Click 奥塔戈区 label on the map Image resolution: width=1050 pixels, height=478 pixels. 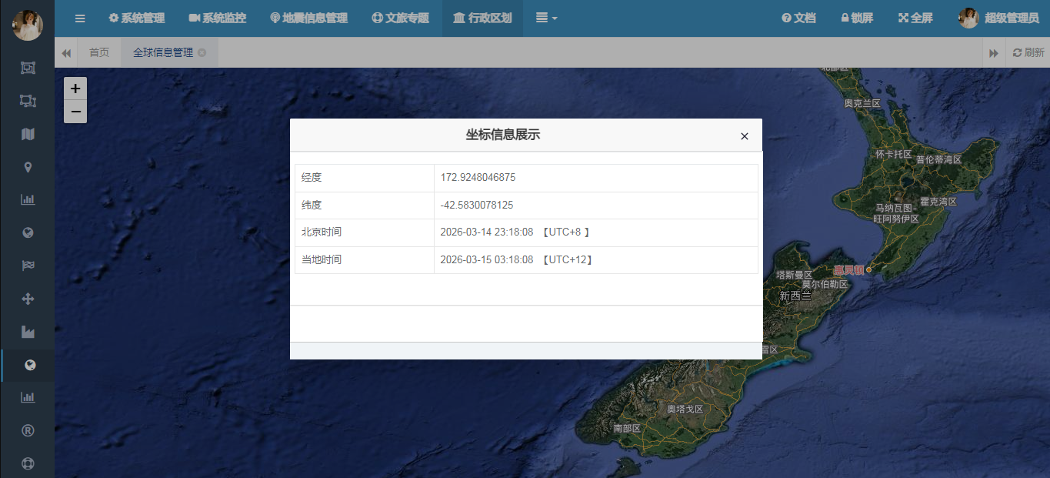(x=685, y=409)
